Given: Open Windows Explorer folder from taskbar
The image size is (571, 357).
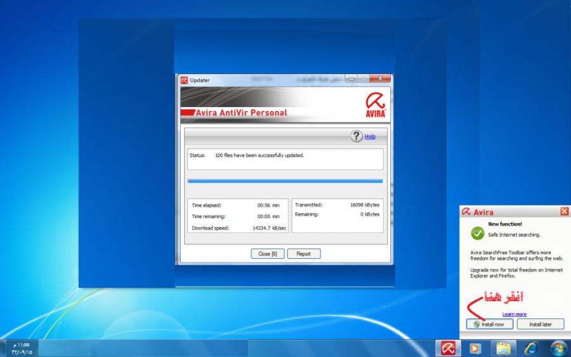Looking at the screenshot, I should pos(503,348).
